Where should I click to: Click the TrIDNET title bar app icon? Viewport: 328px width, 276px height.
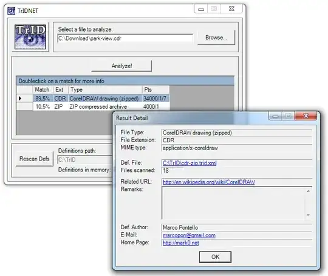tap(12, 10)
